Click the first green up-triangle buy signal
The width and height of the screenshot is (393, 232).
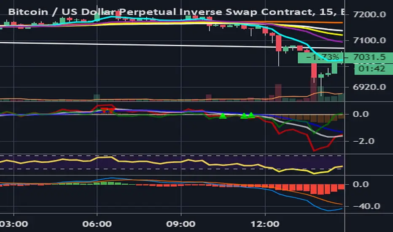click(x=223, y=116)
